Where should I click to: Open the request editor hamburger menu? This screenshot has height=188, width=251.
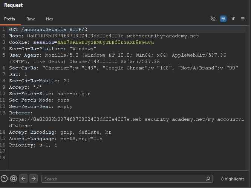click(x=243, y=19)
